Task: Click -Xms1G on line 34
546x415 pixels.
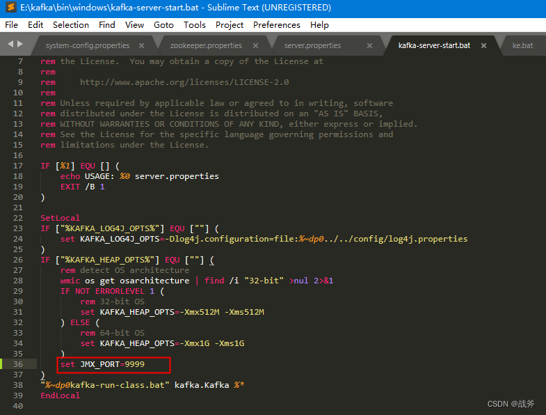Action: [x=230, y=343]
